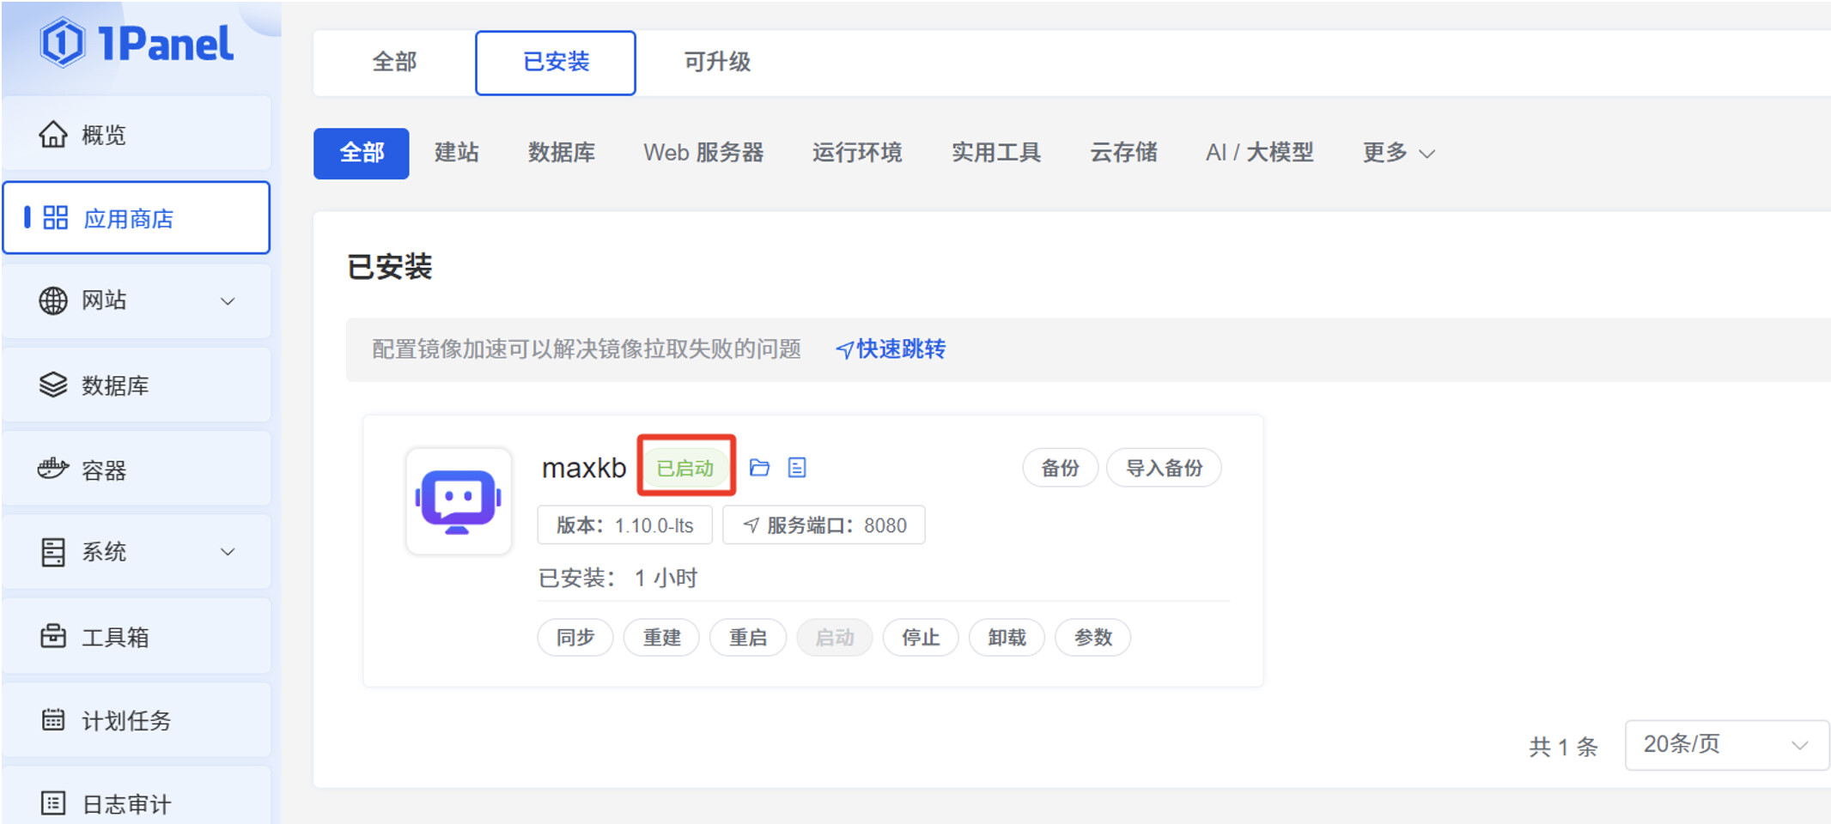The width and height of the screenshot is (1831, 824).
Task: Click the 网站 globe icon
Action: click(53, 301)
